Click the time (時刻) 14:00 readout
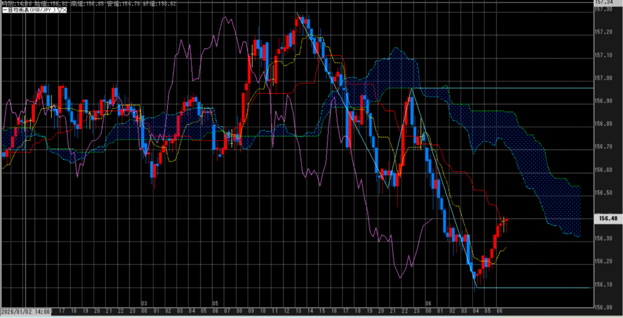The height and width of the screenshot is (318, 623). coord(12,3)
